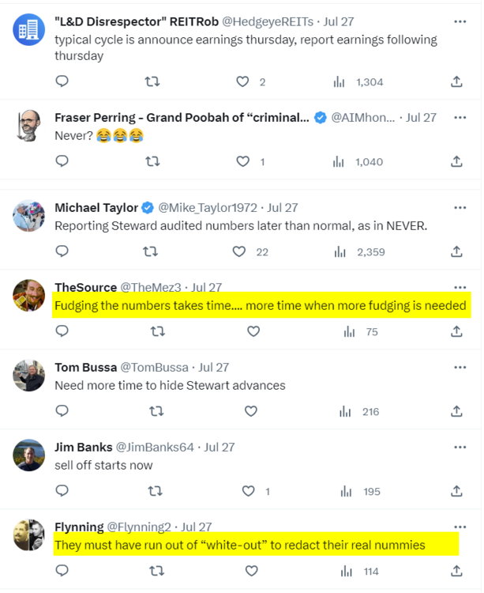
Task: Open more options on Flynning's tweet
Action: 460,526
